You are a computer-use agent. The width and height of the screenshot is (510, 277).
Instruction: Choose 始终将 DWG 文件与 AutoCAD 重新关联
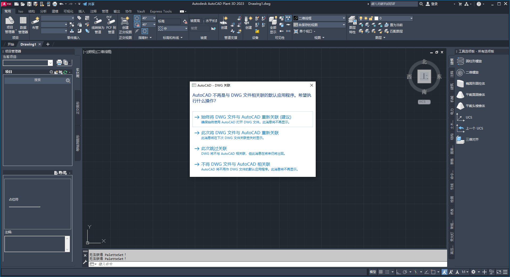pyautogui.click(x=246, y=117)
